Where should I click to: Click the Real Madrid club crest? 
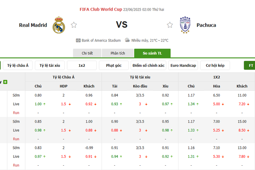click(59, 25)
